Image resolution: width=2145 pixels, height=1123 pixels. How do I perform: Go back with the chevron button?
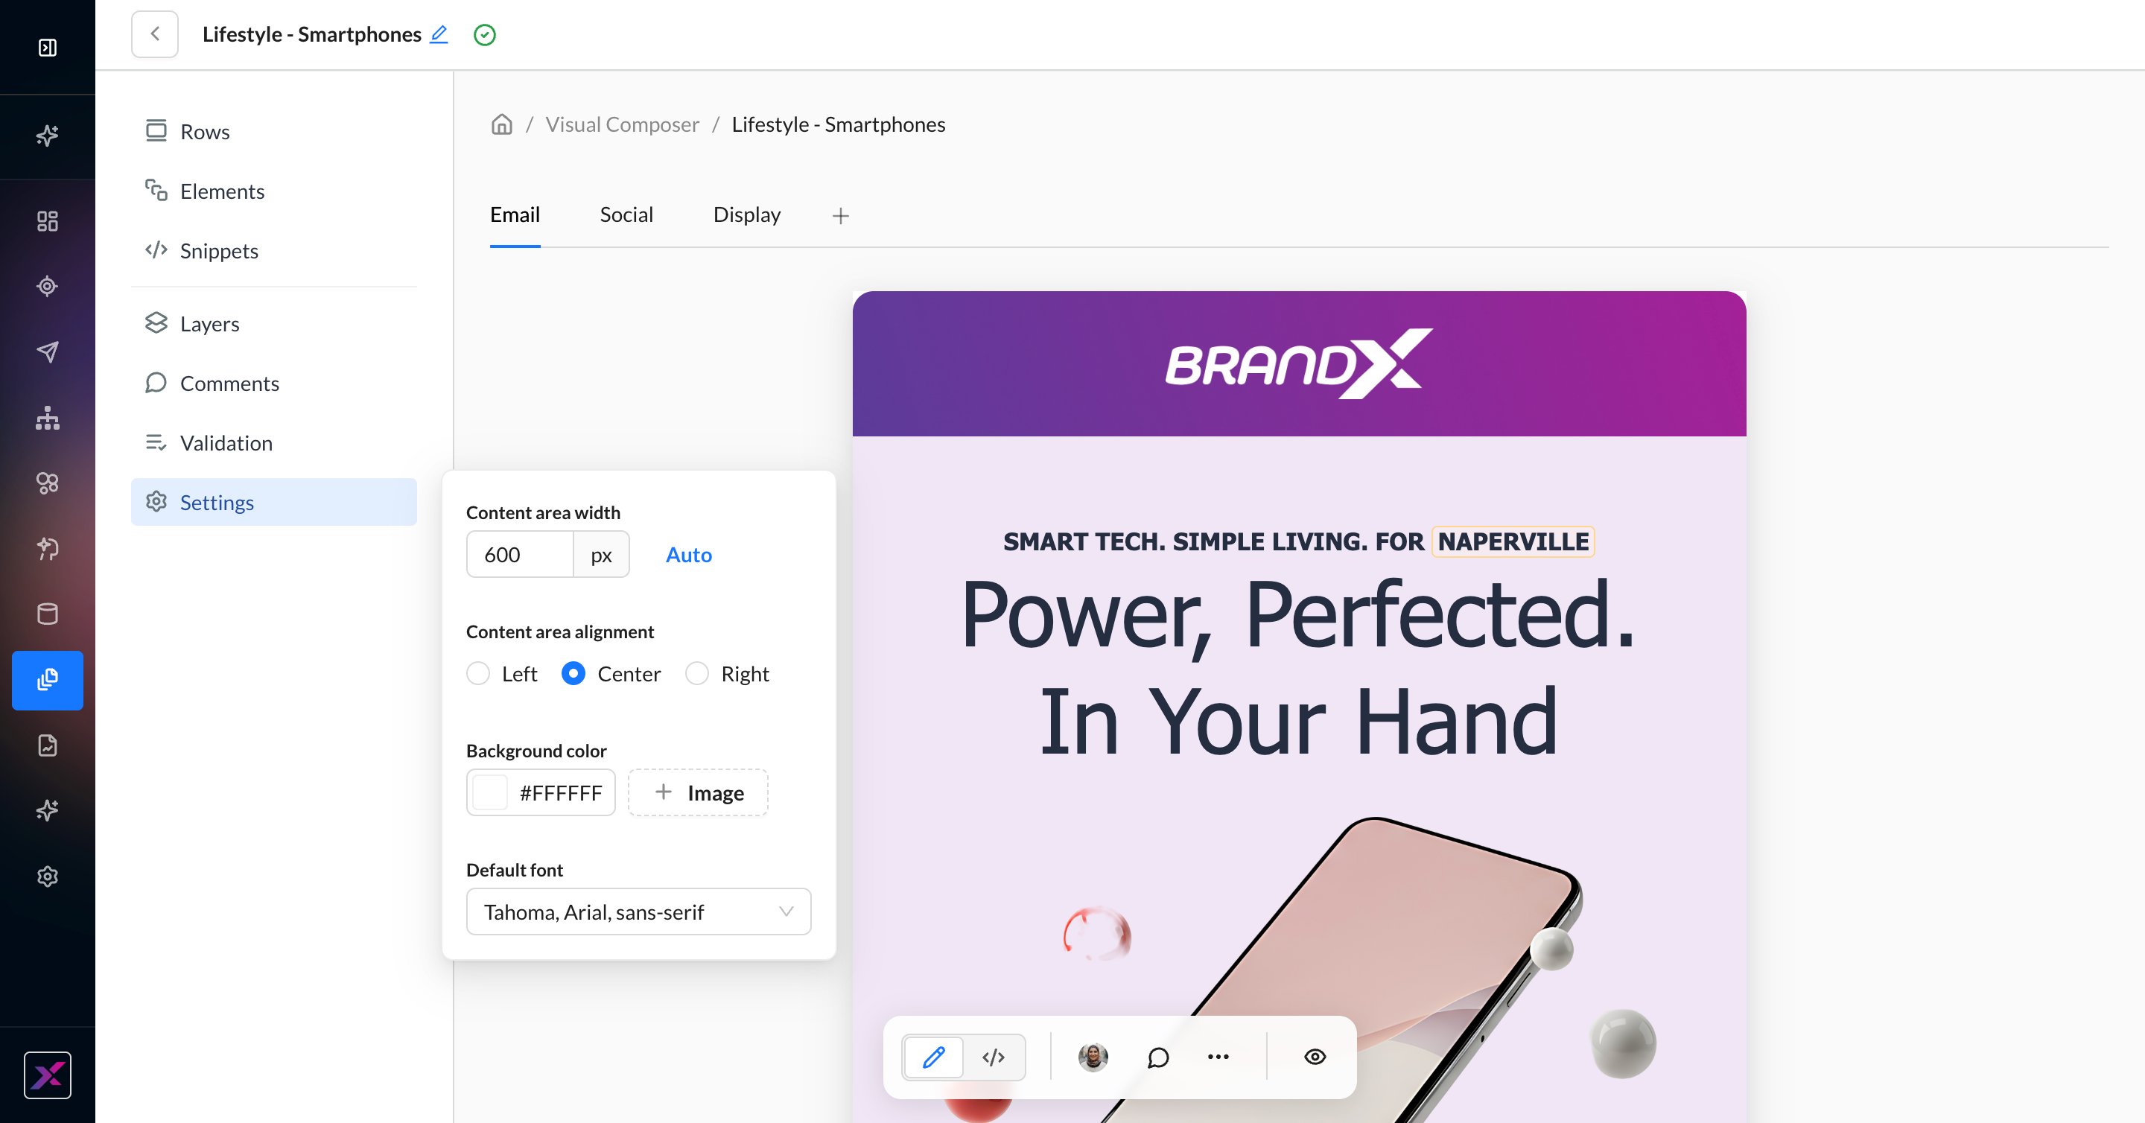pyautogui.click(x=155, y=34)
